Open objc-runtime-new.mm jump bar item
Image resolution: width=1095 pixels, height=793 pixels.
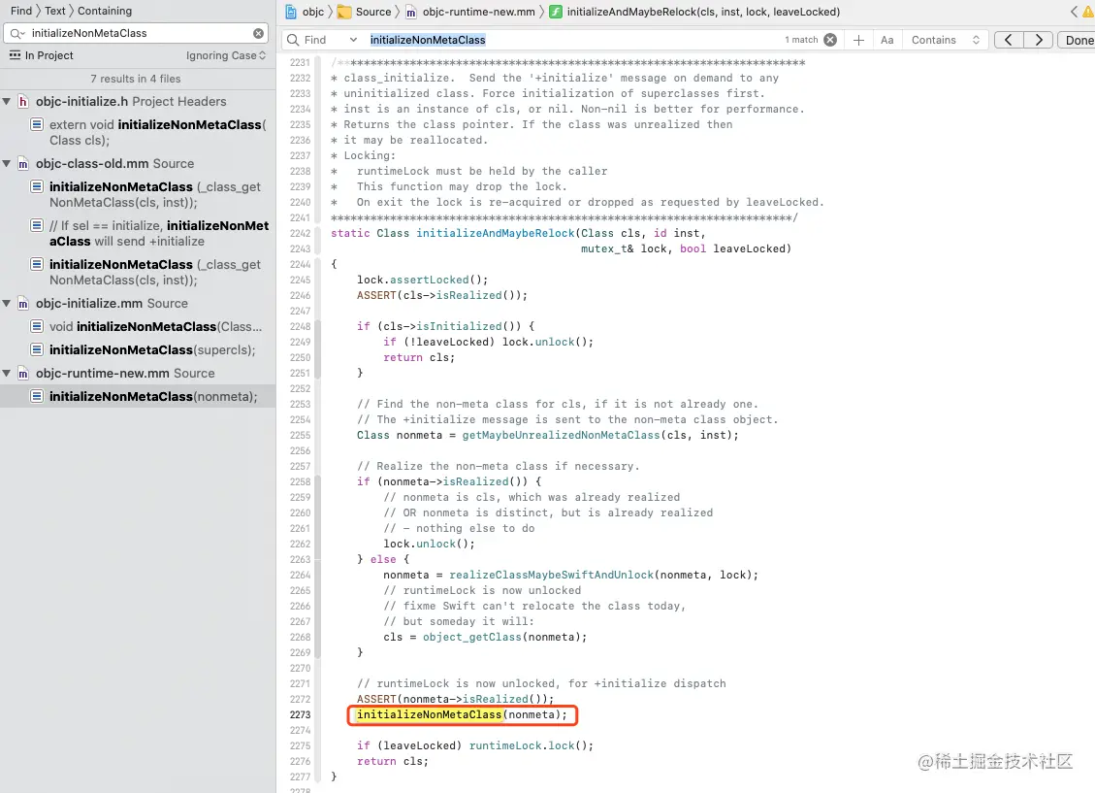(x=478, y=12)
